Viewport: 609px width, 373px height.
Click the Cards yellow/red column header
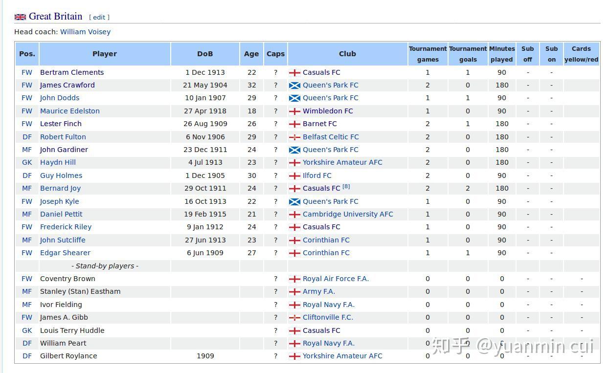(581, 54)
